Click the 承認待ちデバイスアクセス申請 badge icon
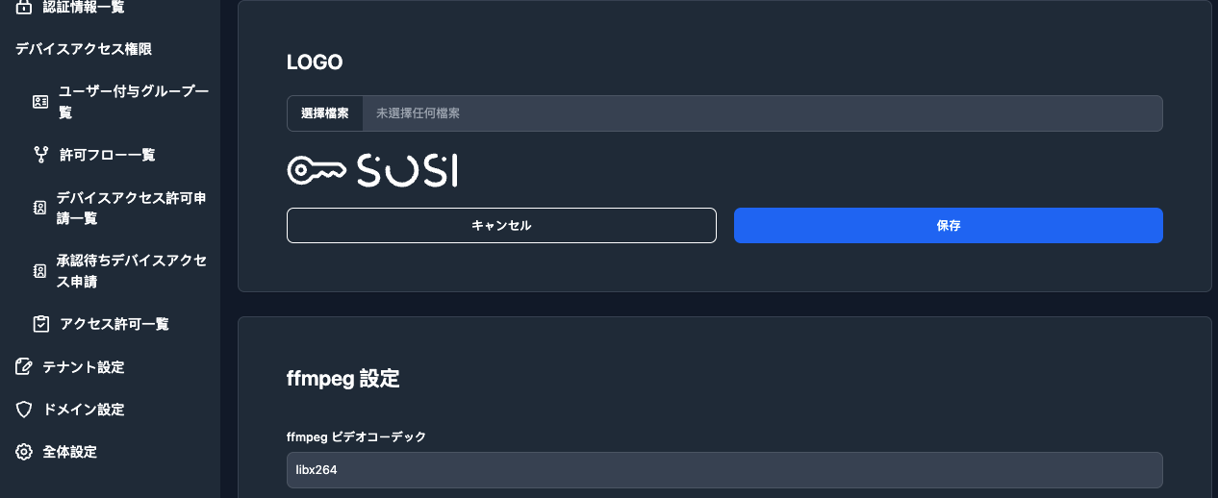 [x=40, y=271]
